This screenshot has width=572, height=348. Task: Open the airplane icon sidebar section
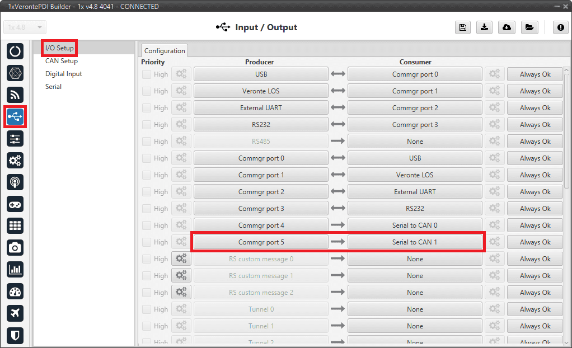tap(15, 313)
